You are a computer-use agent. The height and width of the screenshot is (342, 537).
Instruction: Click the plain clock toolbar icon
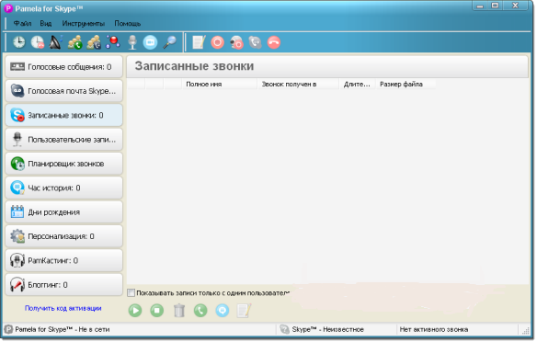tap(18, 42)
